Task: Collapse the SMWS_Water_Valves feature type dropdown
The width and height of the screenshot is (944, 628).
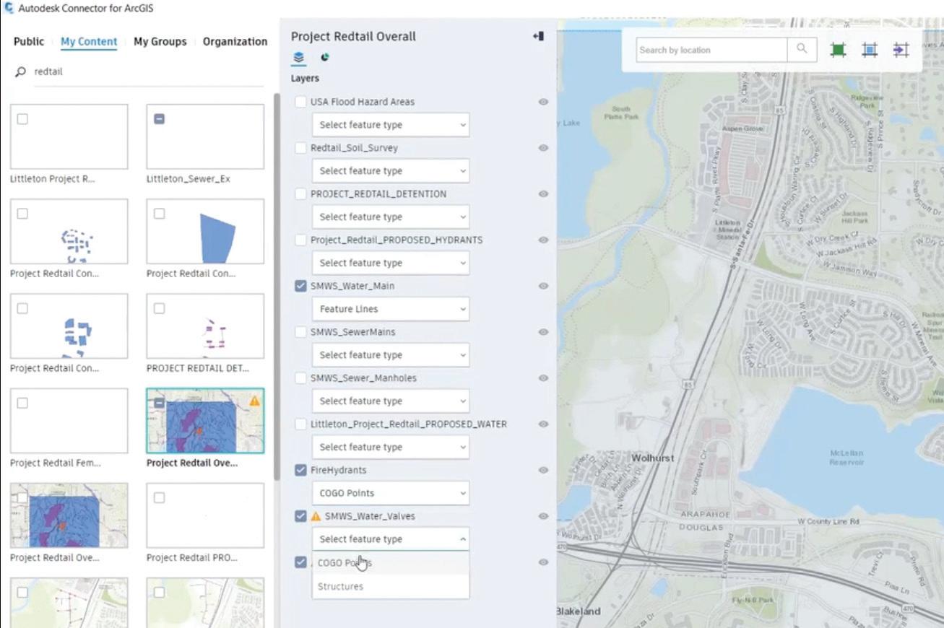Action: pyautogui.click(x=391, y=539)
